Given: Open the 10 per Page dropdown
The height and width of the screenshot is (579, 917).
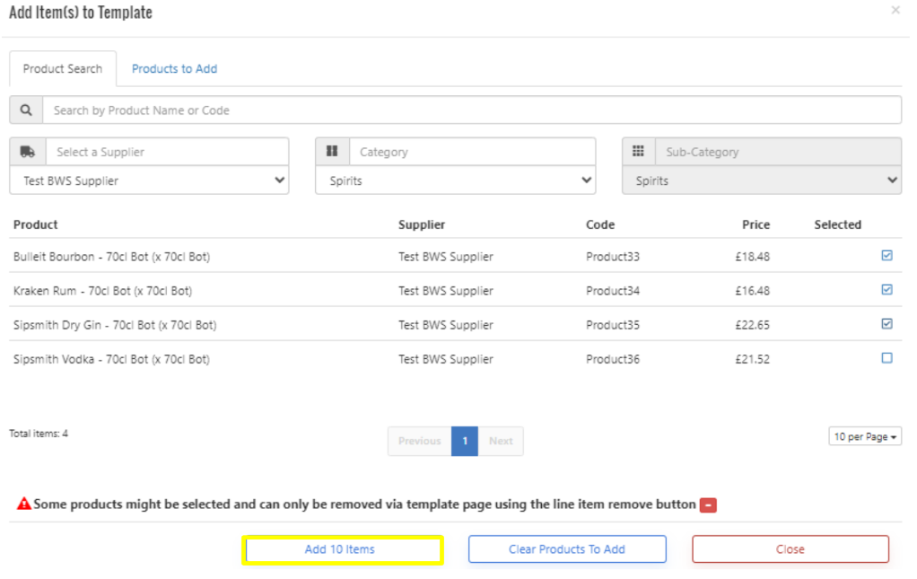Looking at the screenshot, I should [x=865, y=437].
